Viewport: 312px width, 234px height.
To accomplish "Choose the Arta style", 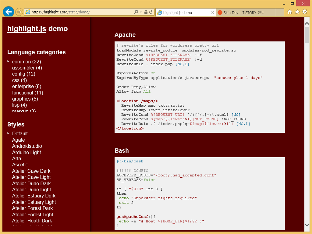I will tap(16, 158).
